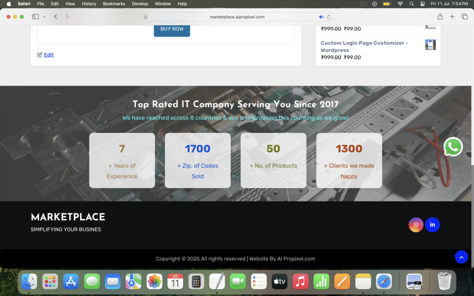Click the address bar showing marketplace.aipropixel.com
The height and width of the screenshot is (296, 474).
(237, 16)
